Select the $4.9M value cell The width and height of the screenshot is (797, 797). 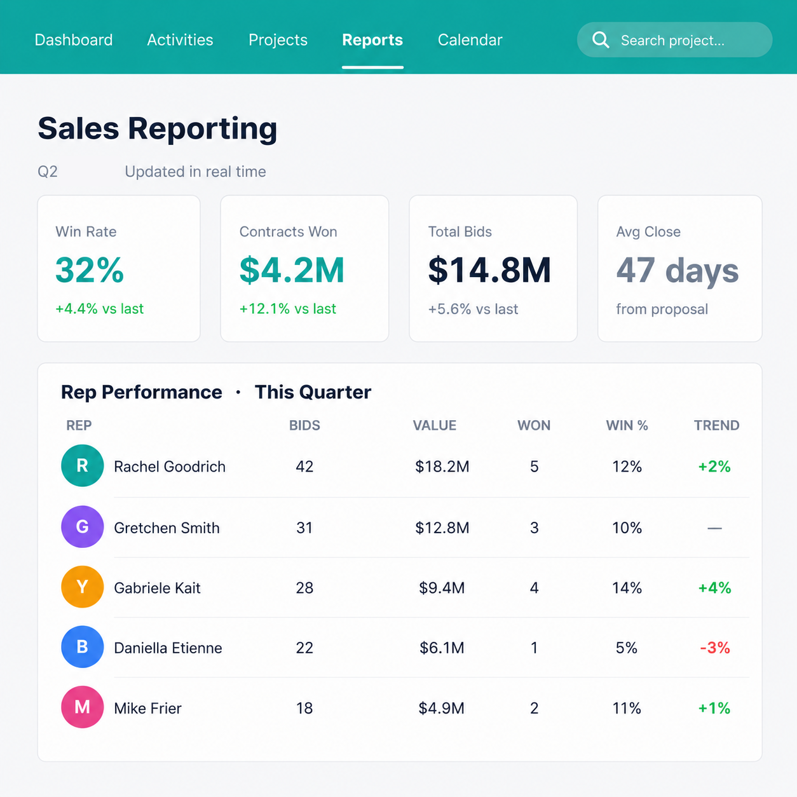tap(441, 708)
